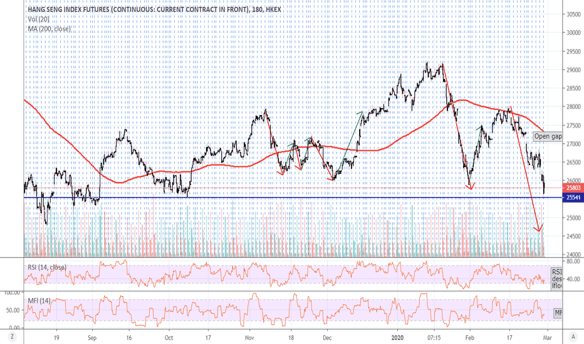
Task: Select the RSI (14, close) indicator label
Action: point(47,268)
